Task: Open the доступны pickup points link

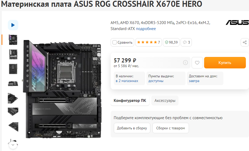Action: (x=156, y=81)
